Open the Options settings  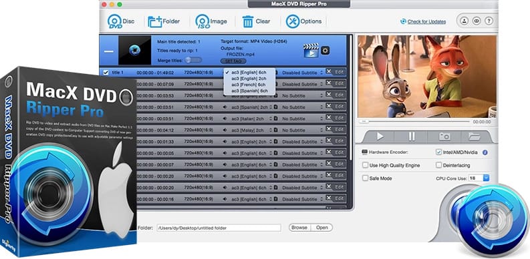click(x=303, y=21)
